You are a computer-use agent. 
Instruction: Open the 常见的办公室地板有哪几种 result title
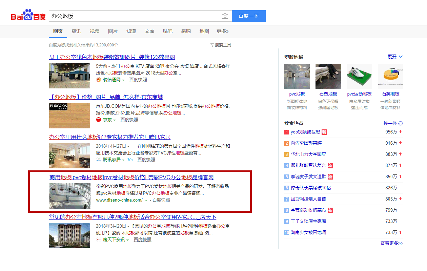pos(133,217)
